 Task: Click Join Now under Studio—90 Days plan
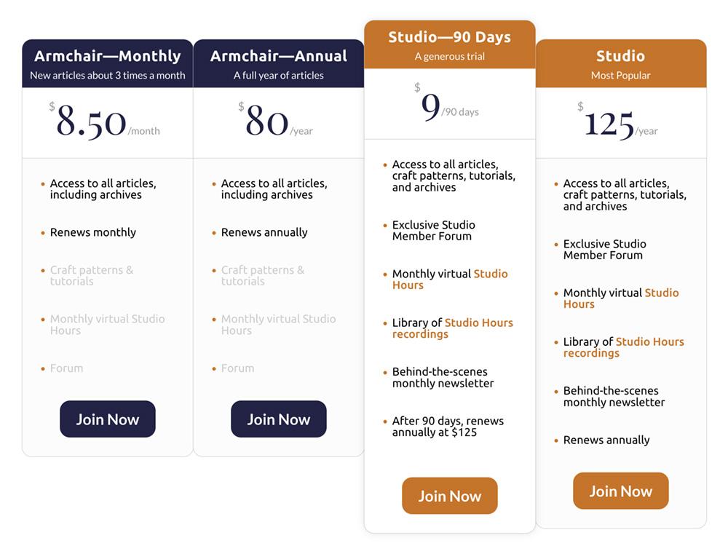click(449, 496)
